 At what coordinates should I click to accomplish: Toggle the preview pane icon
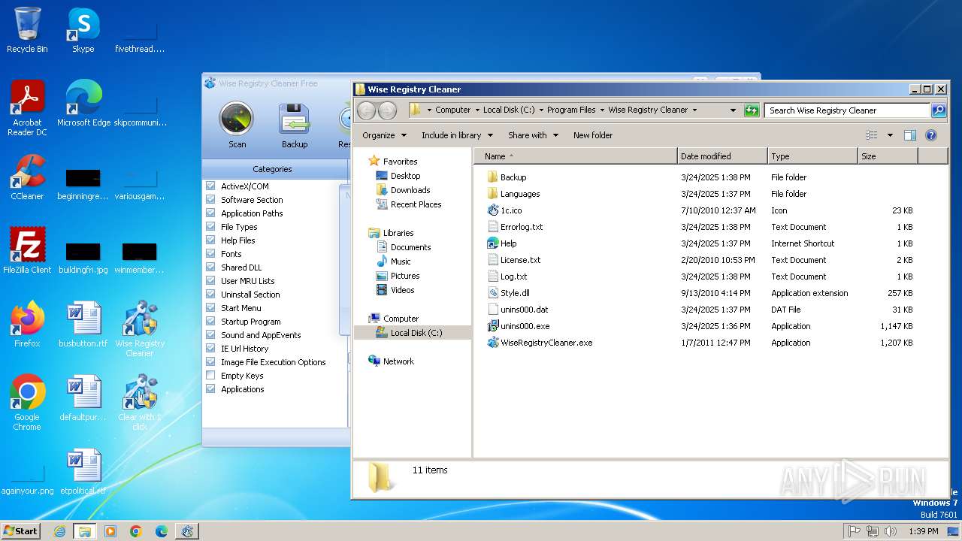(x=910, y=135)
